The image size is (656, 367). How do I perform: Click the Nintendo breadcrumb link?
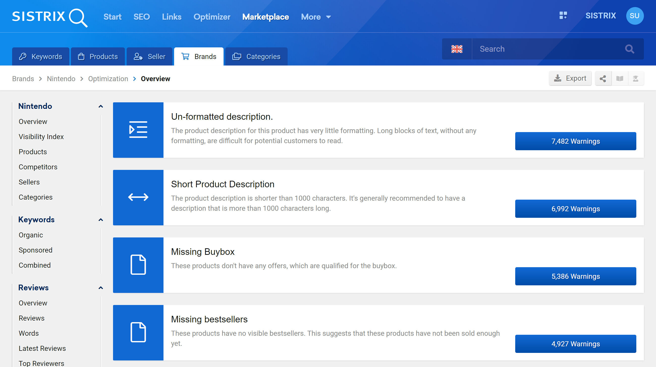pos(61,79)
